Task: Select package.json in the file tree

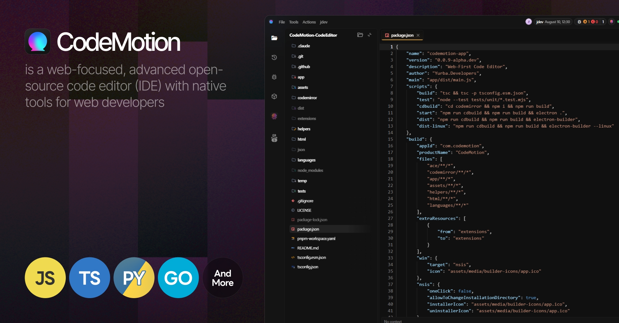Action: click(331, 229)
